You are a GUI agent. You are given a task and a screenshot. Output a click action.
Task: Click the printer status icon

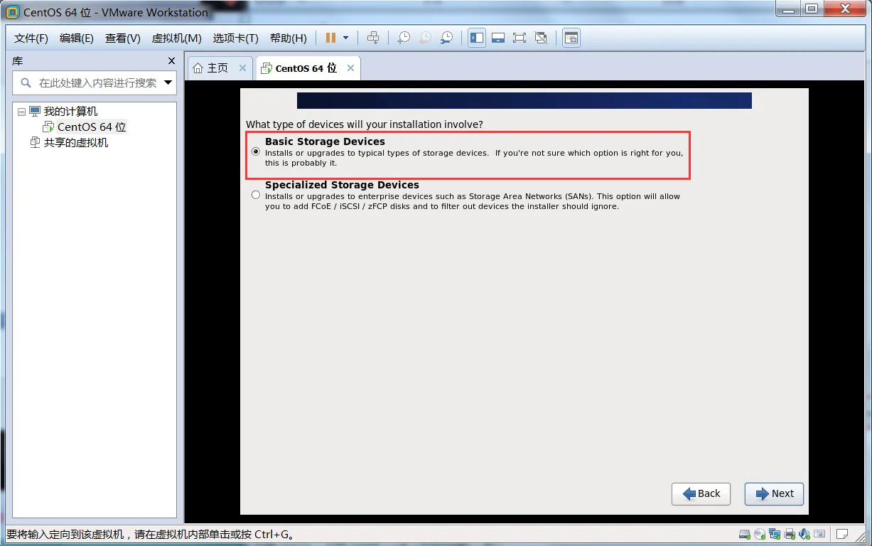pyautogui.click(x=790, y=534)
